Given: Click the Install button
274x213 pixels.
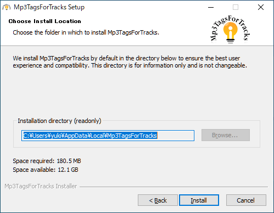Looking at the screenshot, I should click(x=199, y=200).
